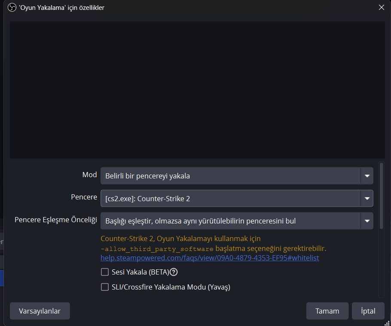This screenshot has height=326, width=391.
Task: Cancel using the İptal button
Action: click(x=368, y=311)
